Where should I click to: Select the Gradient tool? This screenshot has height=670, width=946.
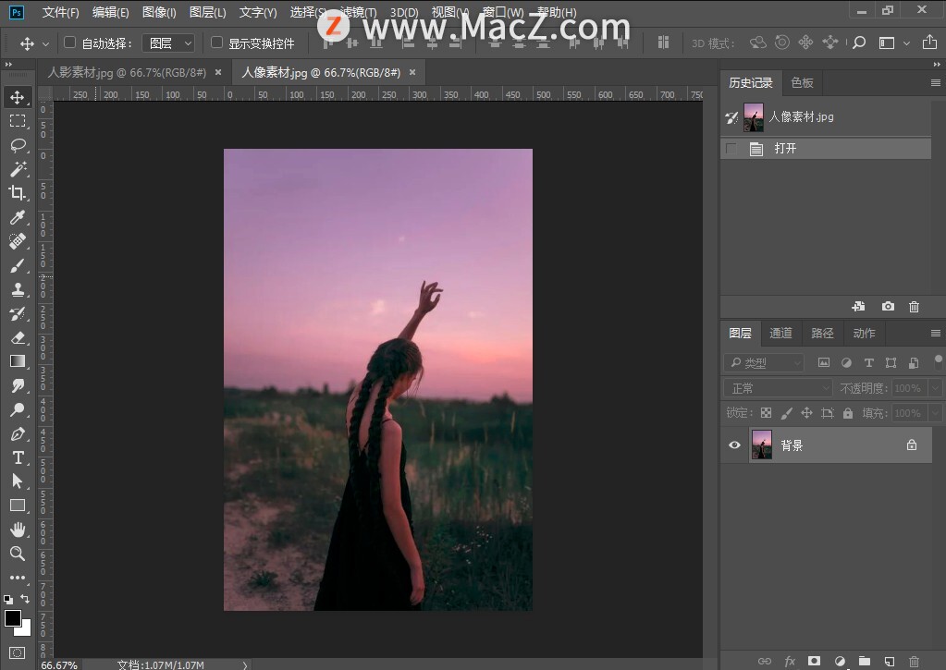[18, 361]
